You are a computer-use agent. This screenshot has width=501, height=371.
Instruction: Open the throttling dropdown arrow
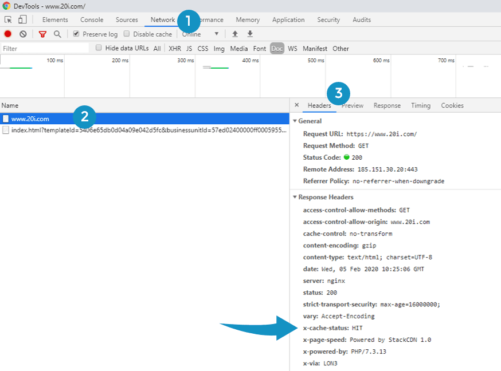point(217,34)
